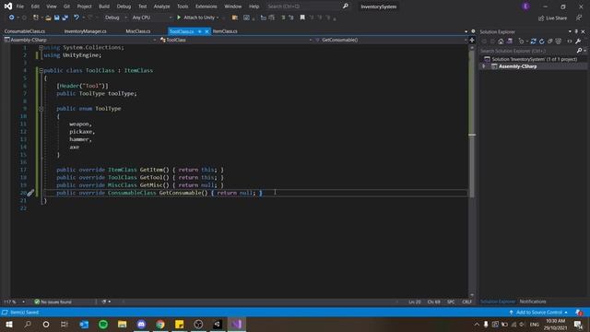
Task: Switch to ConsumableClass.cs tab
Action: [x=25, y=31]
